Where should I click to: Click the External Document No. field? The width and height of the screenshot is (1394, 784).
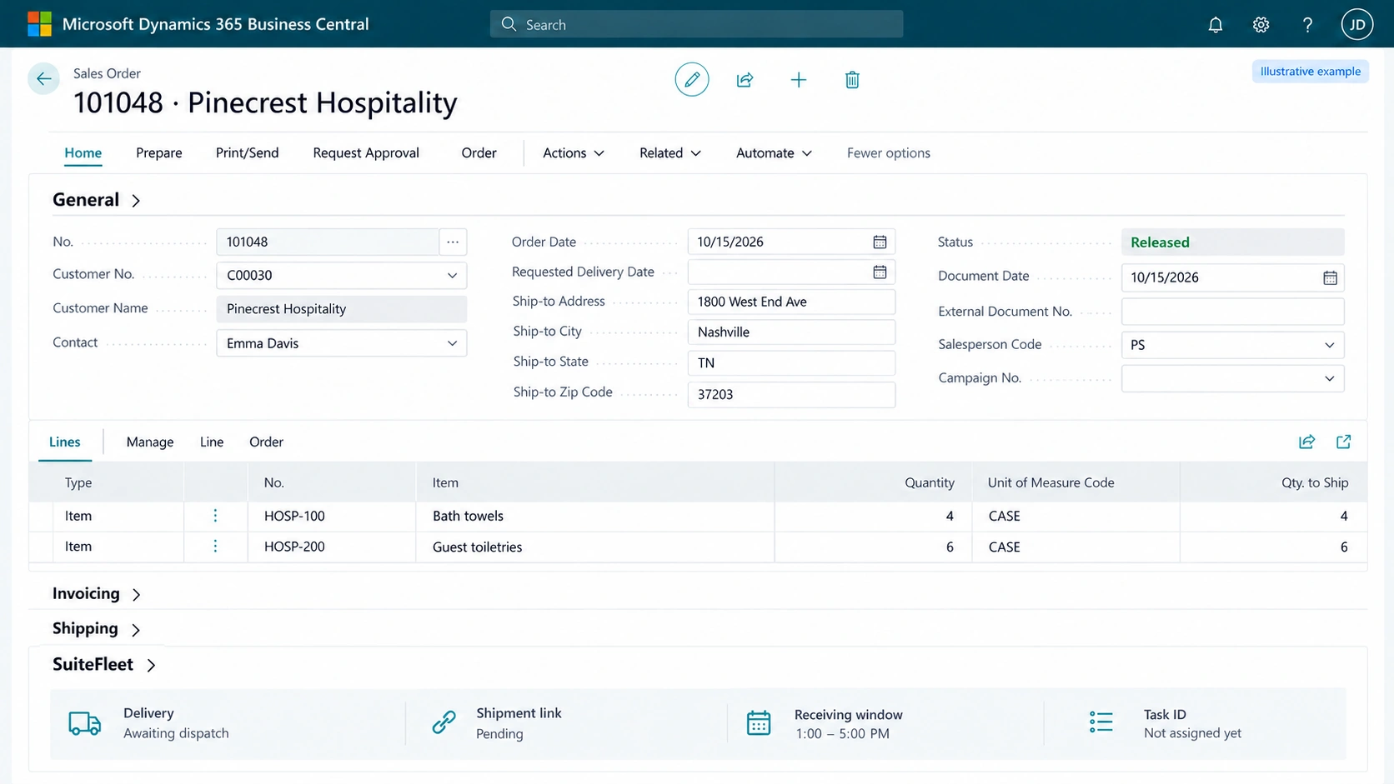1232,312
